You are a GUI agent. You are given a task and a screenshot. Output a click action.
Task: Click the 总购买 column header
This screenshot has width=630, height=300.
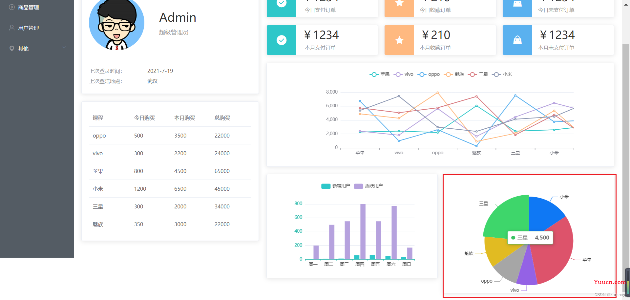(x=222, y=118)
